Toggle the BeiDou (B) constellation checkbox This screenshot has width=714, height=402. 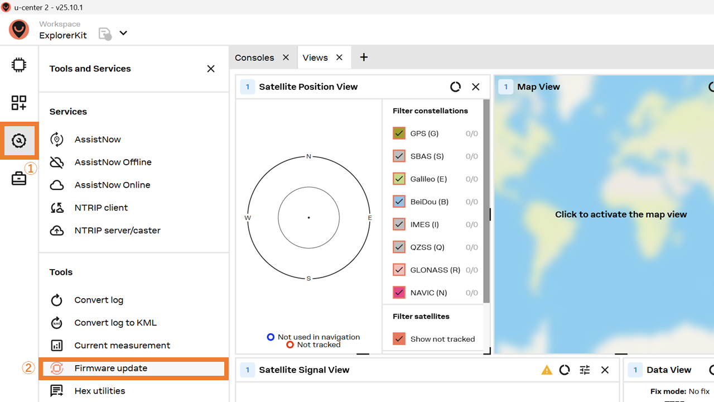pos(399,202)
